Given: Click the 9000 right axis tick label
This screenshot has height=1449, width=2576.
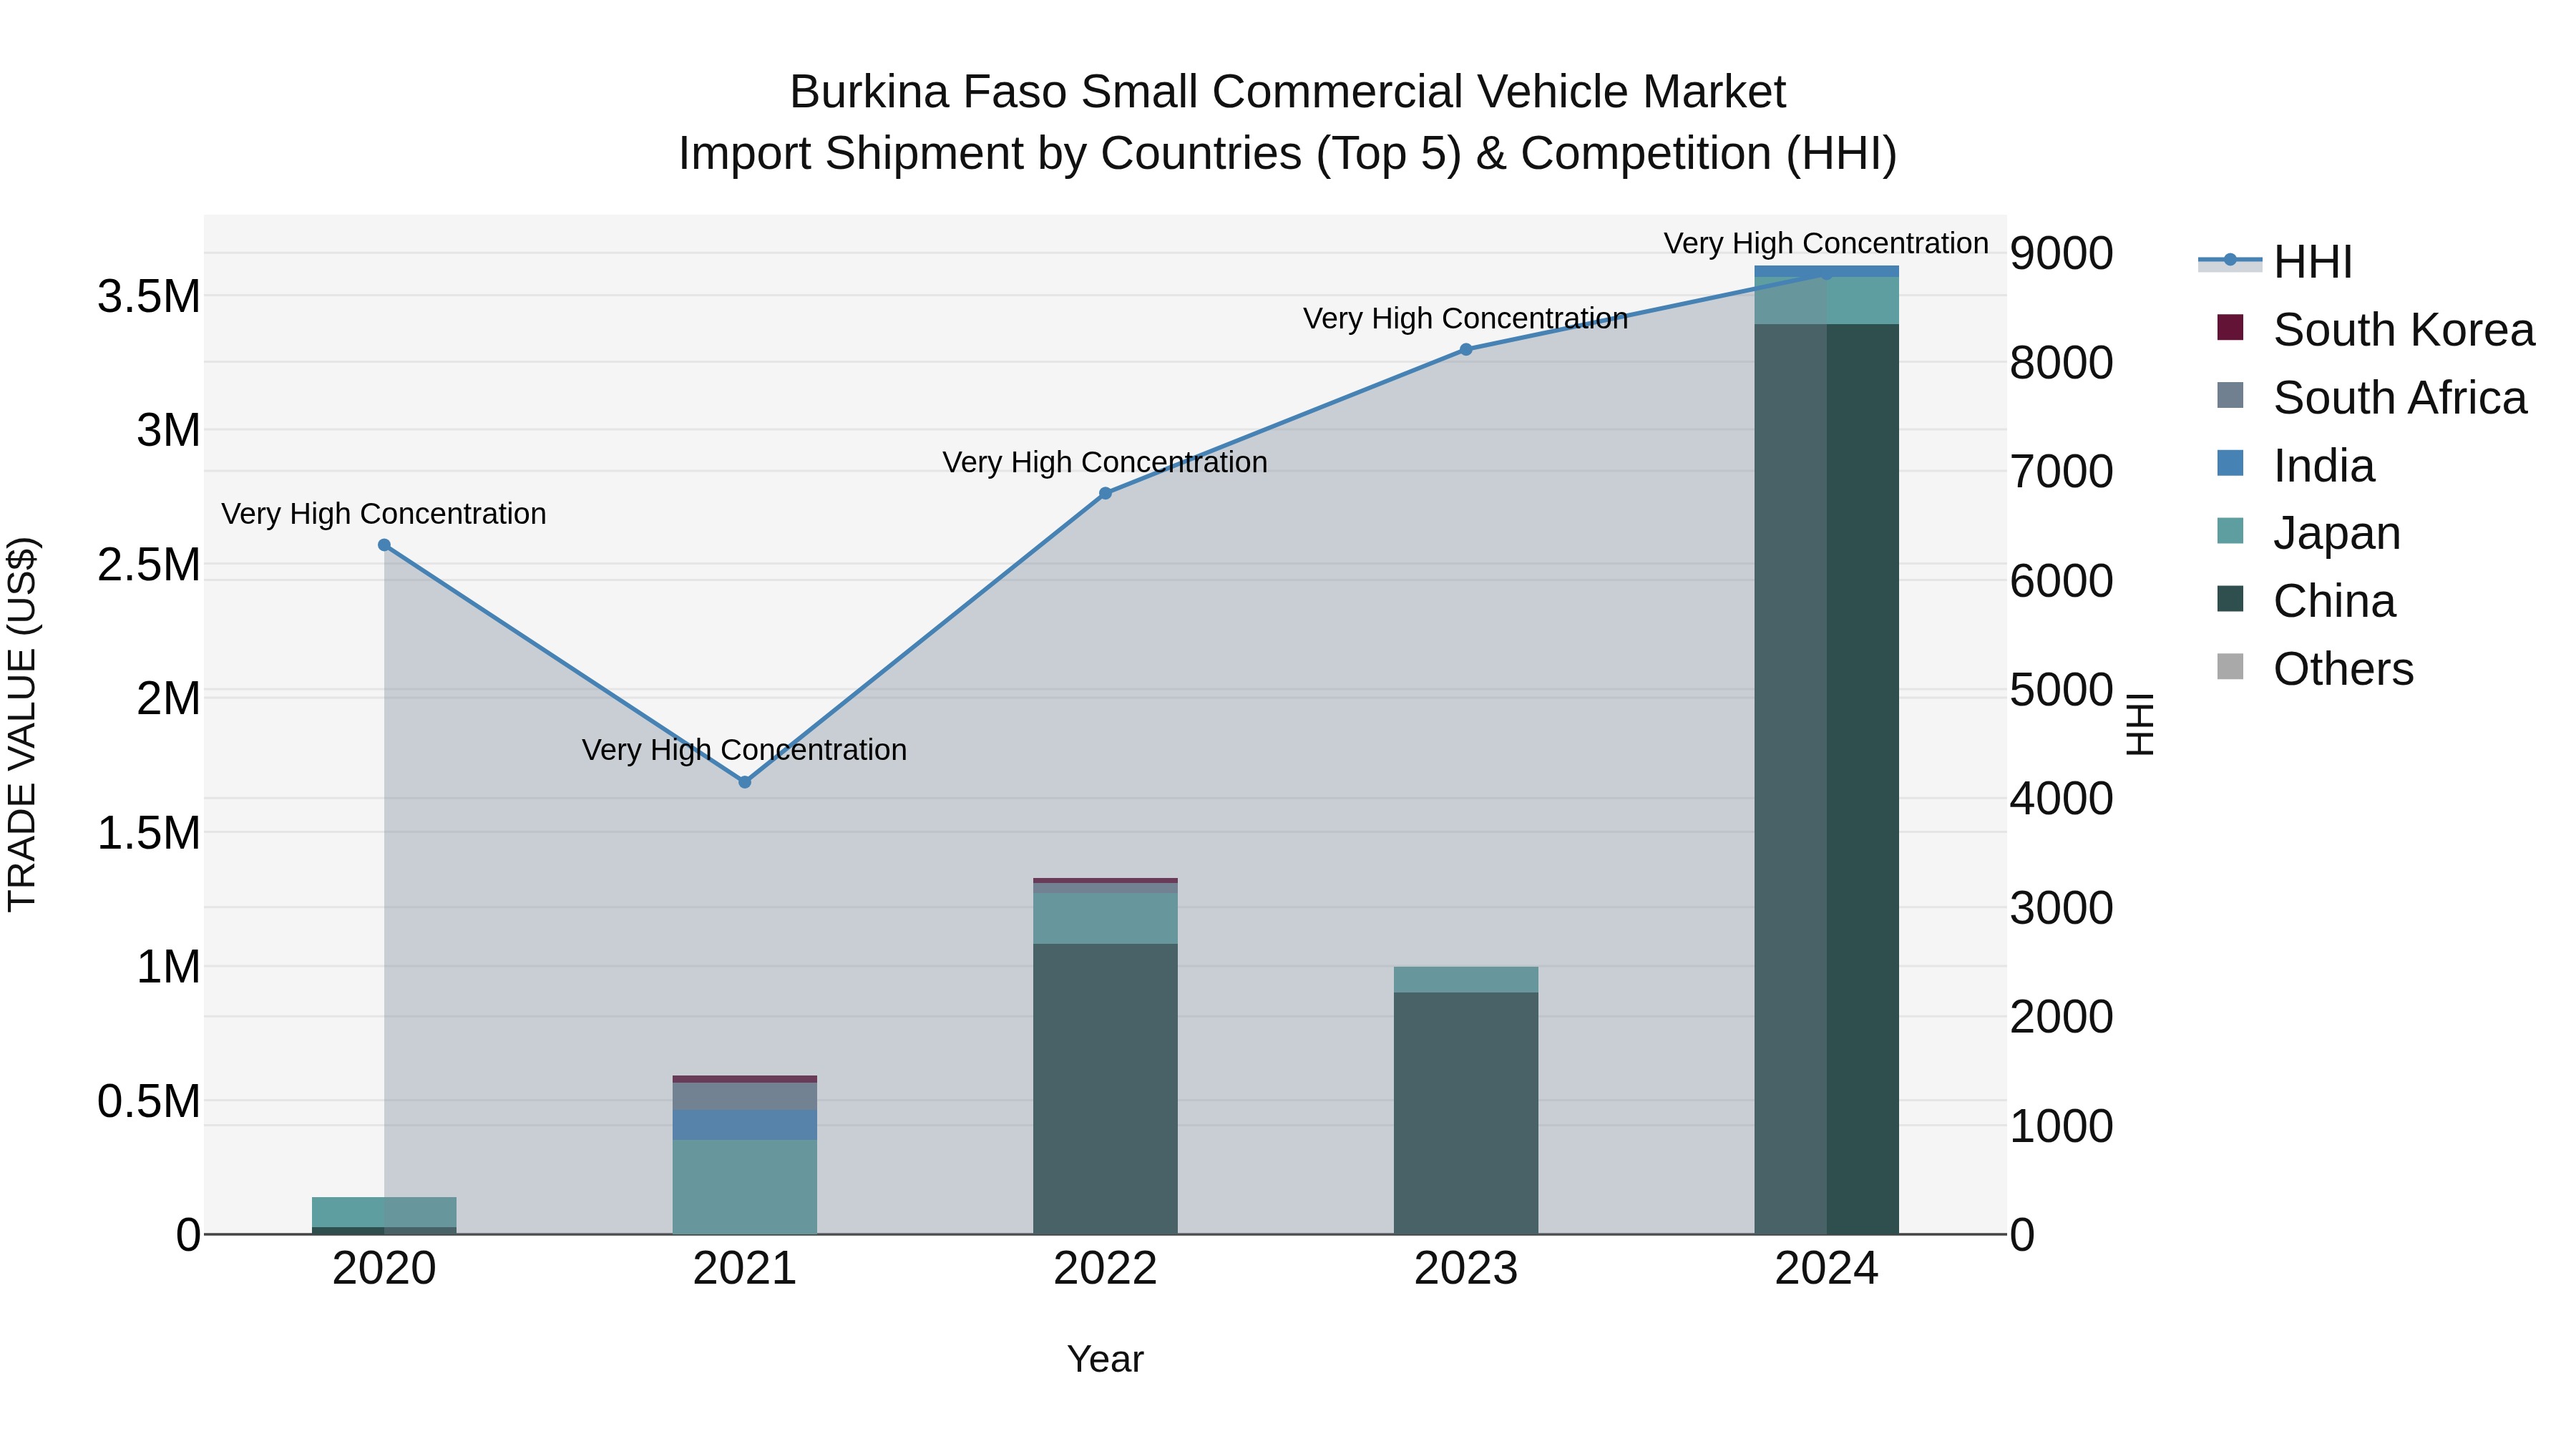Looking at the screenshot, I should coord(2062,253).
